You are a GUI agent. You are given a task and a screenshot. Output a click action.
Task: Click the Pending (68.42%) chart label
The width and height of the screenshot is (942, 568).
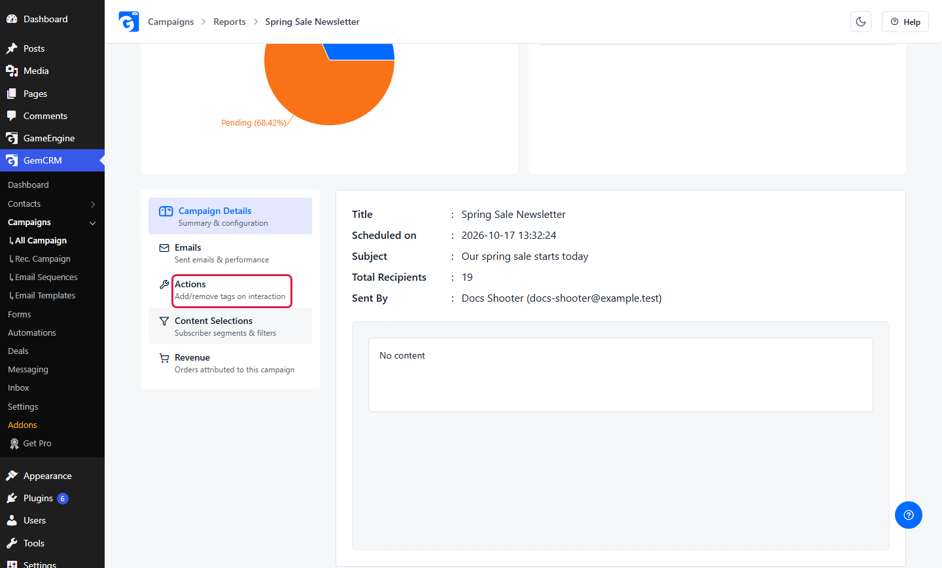click(254, 123)
